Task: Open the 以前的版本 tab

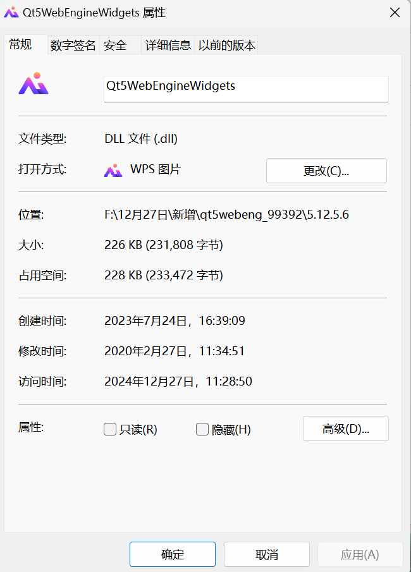Action: click(x=226, y=46)
